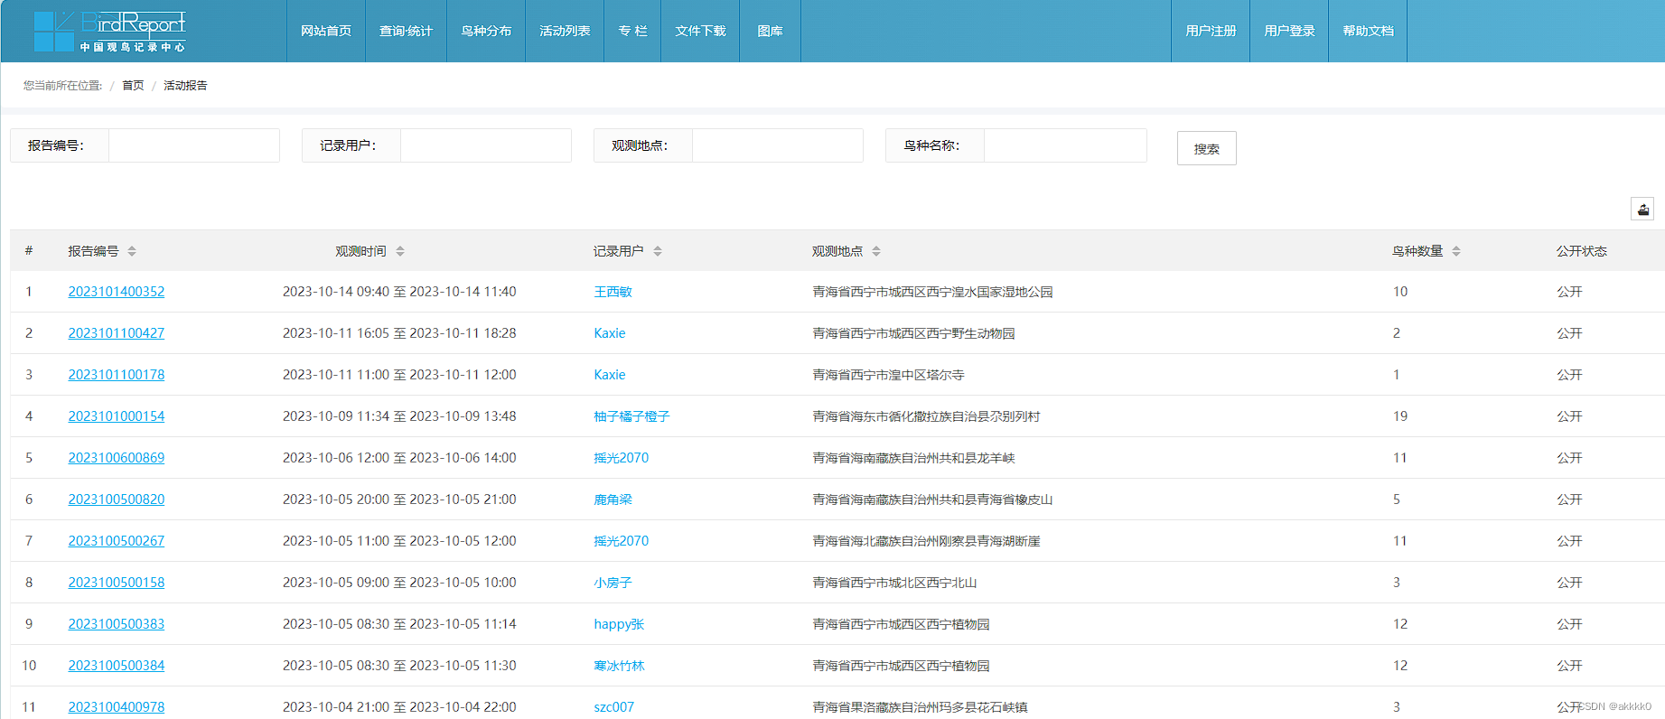
Task: Click the print/export icon above the table
Action: (1642, 210)
